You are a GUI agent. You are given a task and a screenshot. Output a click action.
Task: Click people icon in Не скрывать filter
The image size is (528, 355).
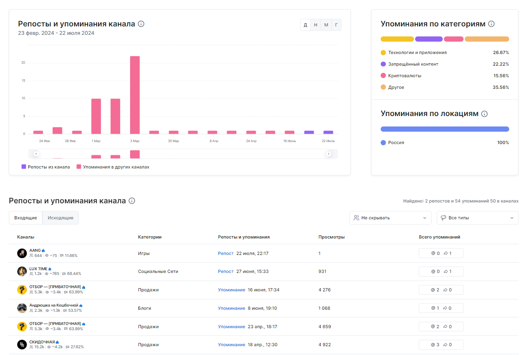pyautogui.click(x=356, y=218)
